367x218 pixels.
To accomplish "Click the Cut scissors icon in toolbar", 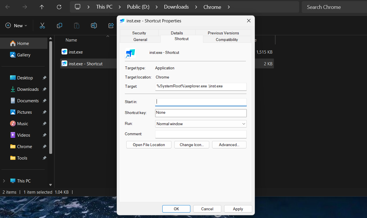I will [x=42, y=26].
